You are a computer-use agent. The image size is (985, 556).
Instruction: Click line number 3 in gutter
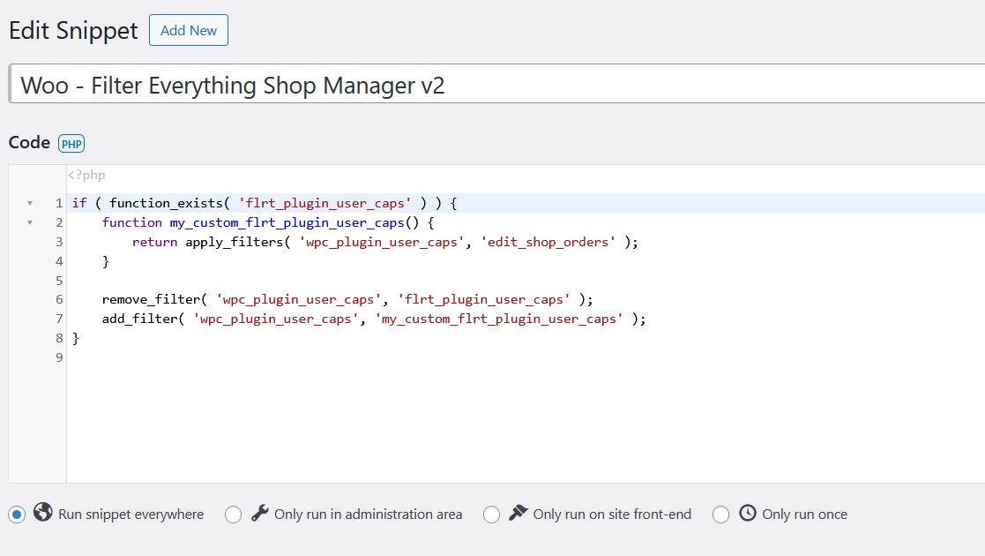click(x=59, y=242)
